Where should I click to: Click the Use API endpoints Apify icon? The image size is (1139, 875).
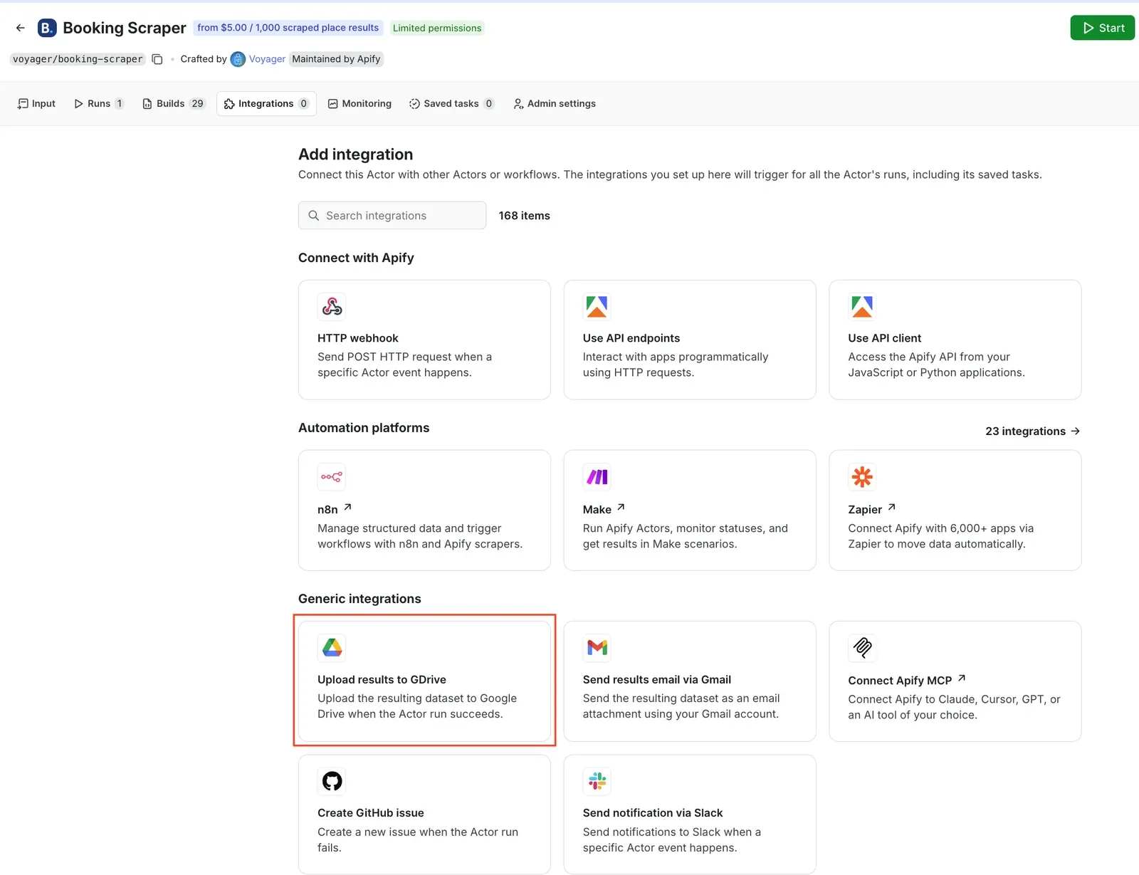[597, 307]
